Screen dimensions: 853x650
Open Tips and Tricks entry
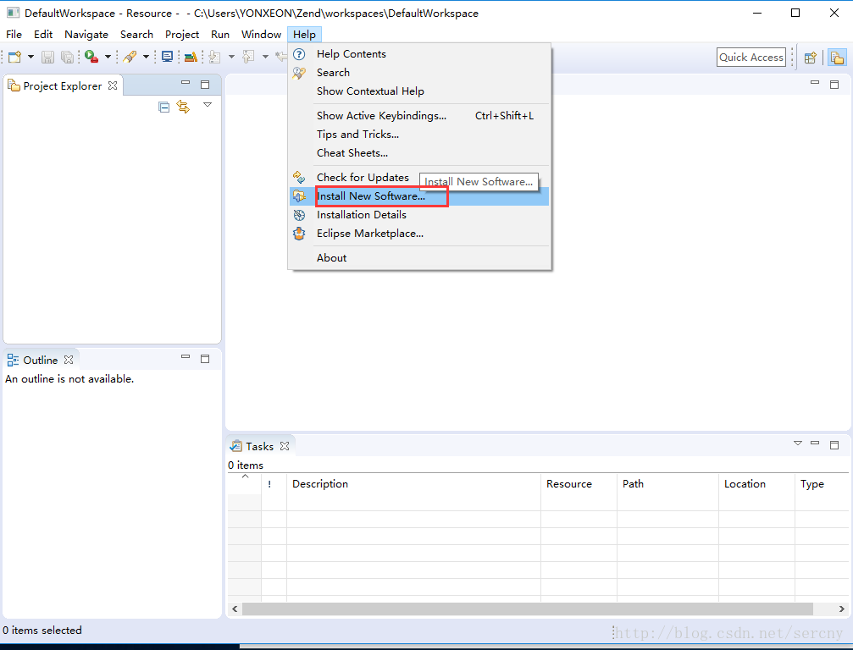point(419,134)
